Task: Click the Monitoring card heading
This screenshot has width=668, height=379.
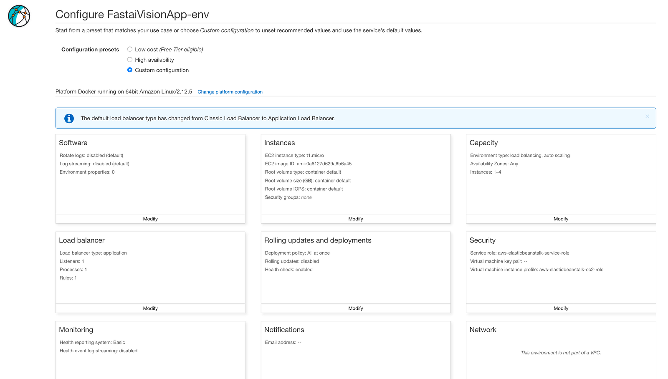Action: [76, 330]
